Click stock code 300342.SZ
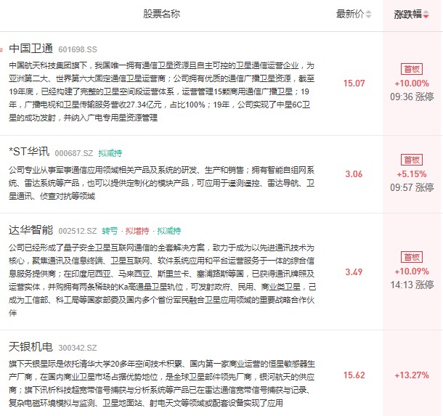Viewport: 443px width, 416px height. [x=78, y=348]
